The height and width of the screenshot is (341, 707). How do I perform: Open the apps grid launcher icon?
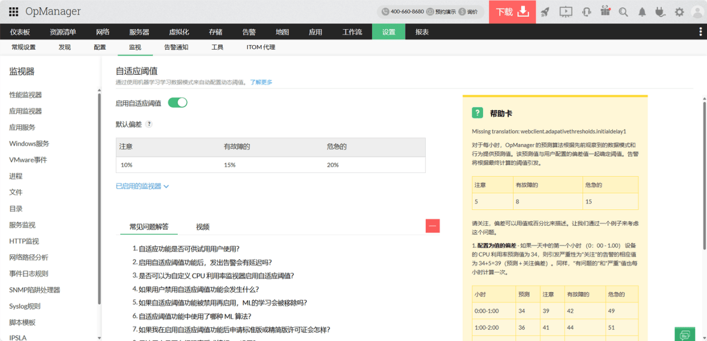(x=13, y=12)
